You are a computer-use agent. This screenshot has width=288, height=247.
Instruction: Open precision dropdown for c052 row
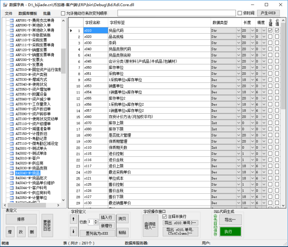tap(264, 80)
